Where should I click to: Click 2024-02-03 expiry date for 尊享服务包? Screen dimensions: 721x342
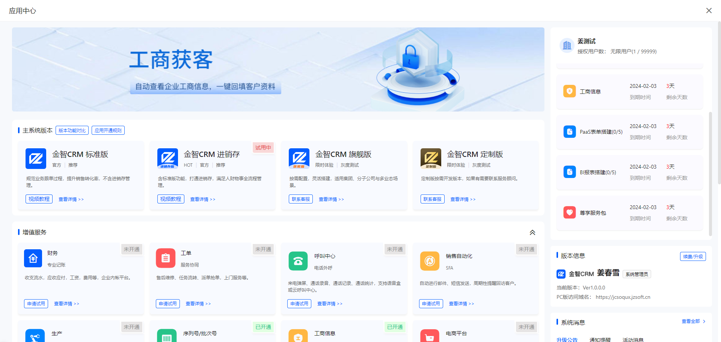point(643,207)
